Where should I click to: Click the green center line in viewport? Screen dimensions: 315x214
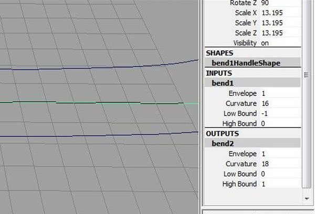(99, 103)
